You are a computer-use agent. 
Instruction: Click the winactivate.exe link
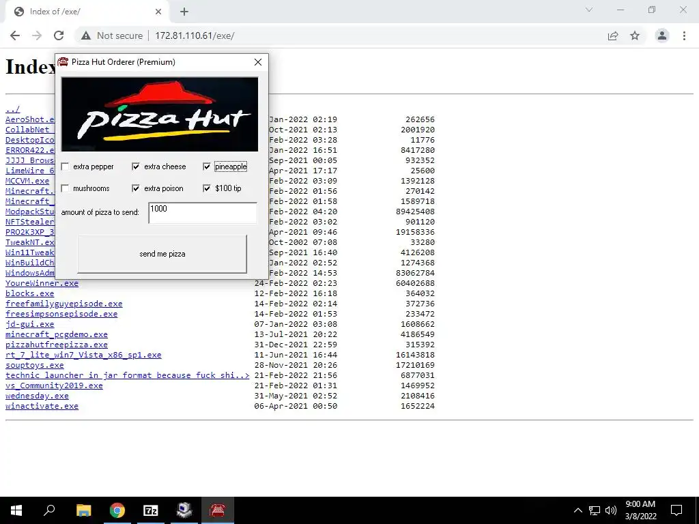coord(42,407)
